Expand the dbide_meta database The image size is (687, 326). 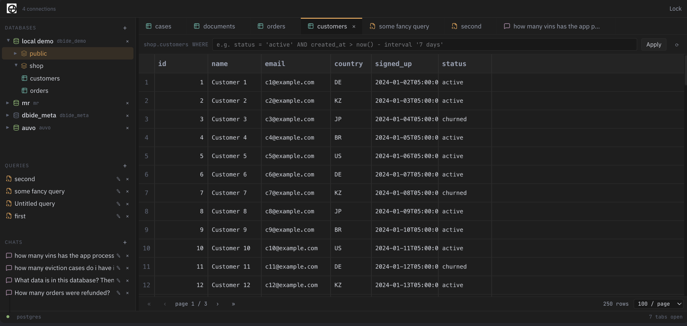point(7,115)
